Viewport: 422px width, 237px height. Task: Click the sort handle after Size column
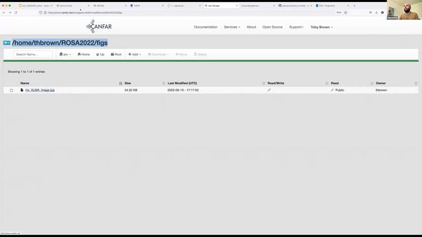point(164,84)
